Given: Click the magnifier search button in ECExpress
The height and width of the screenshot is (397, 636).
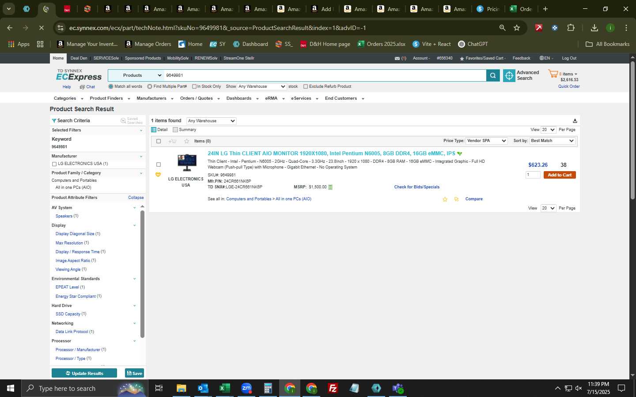Looking at the screenshot, I should [493, 76].
